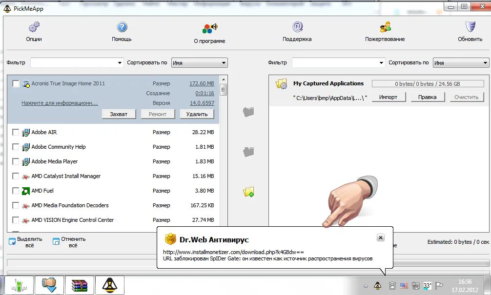
Task: Open right Сортировать по dropdown
Action: [461, 62]
